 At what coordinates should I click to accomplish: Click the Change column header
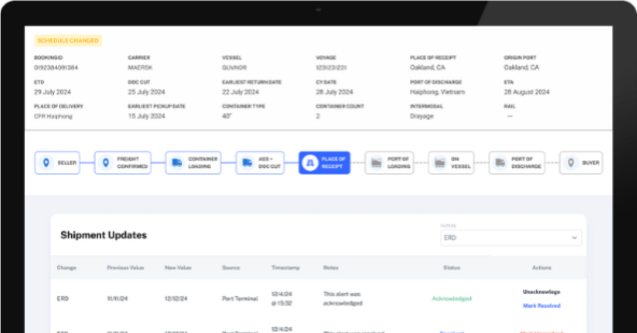[x=66, y=268]
